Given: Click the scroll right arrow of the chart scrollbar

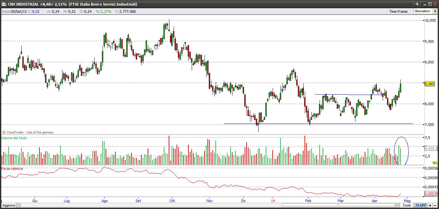Looking at the screenshot, I should (x=397, y=205).
